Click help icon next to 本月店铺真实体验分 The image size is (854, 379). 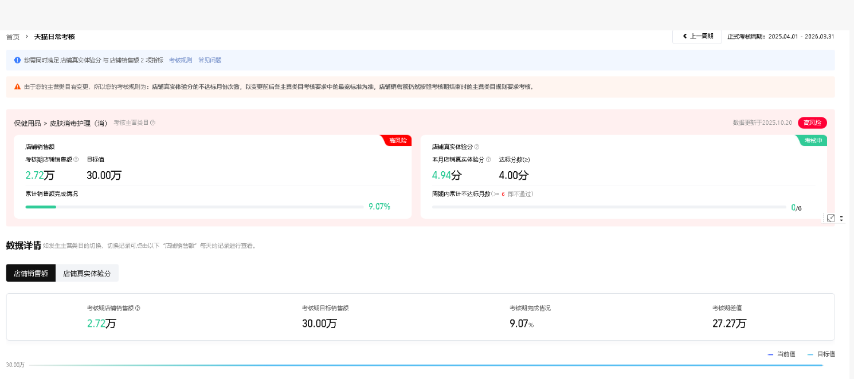(488, 160)
